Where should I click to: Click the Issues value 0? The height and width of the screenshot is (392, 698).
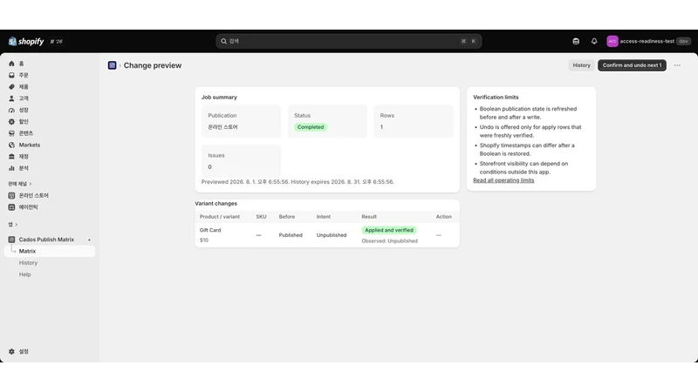click(209, 167)
